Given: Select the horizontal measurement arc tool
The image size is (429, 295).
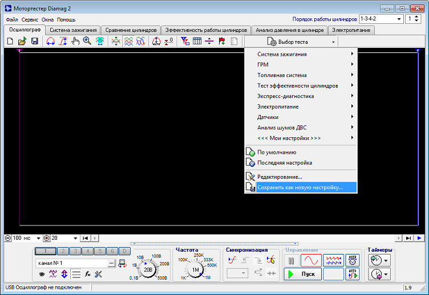Looking at the screenshot, I should pos(51,41).
